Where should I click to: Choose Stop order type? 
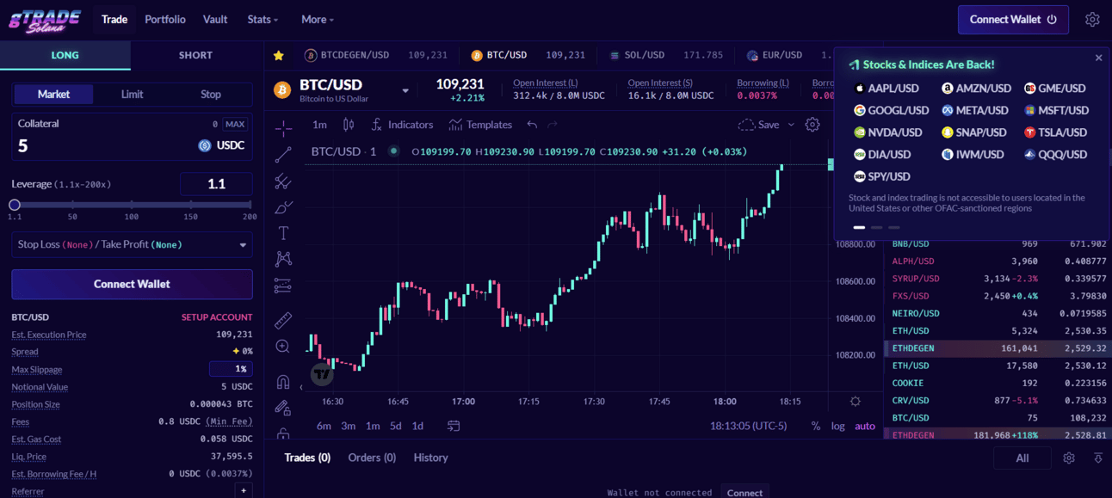click(211, 95)
